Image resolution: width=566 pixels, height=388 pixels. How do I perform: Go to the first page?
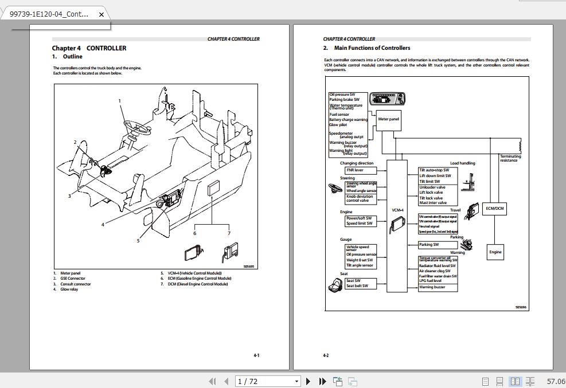tap(213, 381)
